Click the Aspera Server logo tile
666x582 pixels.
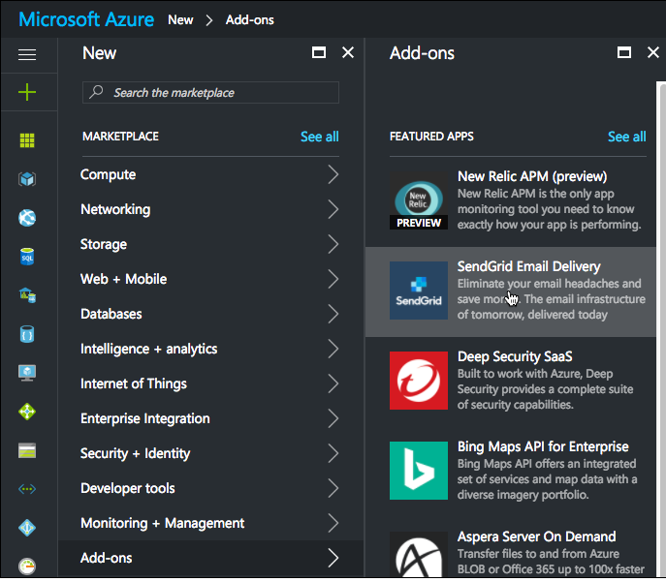click(x=419, y=555)
